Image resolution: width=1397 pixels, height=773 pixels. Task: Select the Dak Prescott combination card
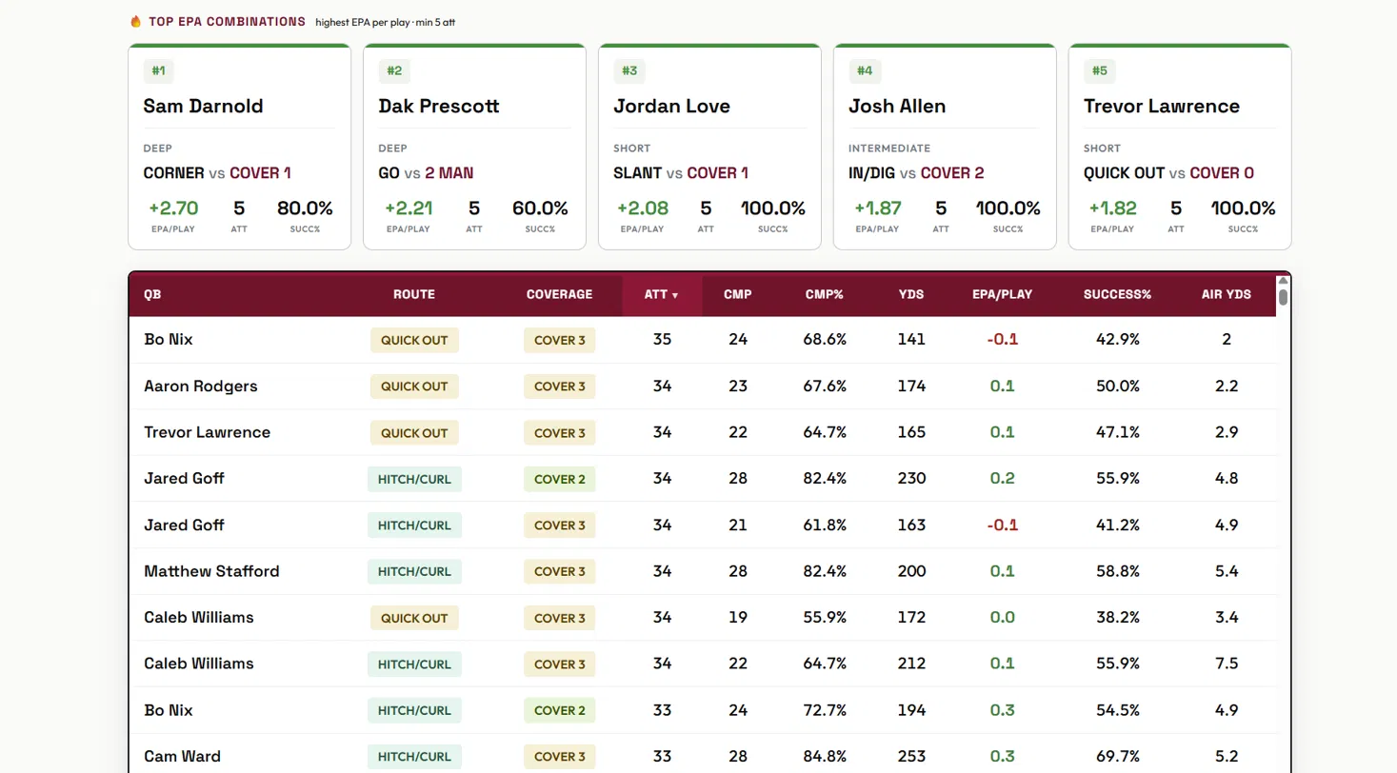click(x=474, y=147)
